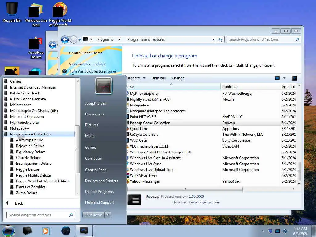Click the magnifier in Start menu search box

click(x=71, y=215)
